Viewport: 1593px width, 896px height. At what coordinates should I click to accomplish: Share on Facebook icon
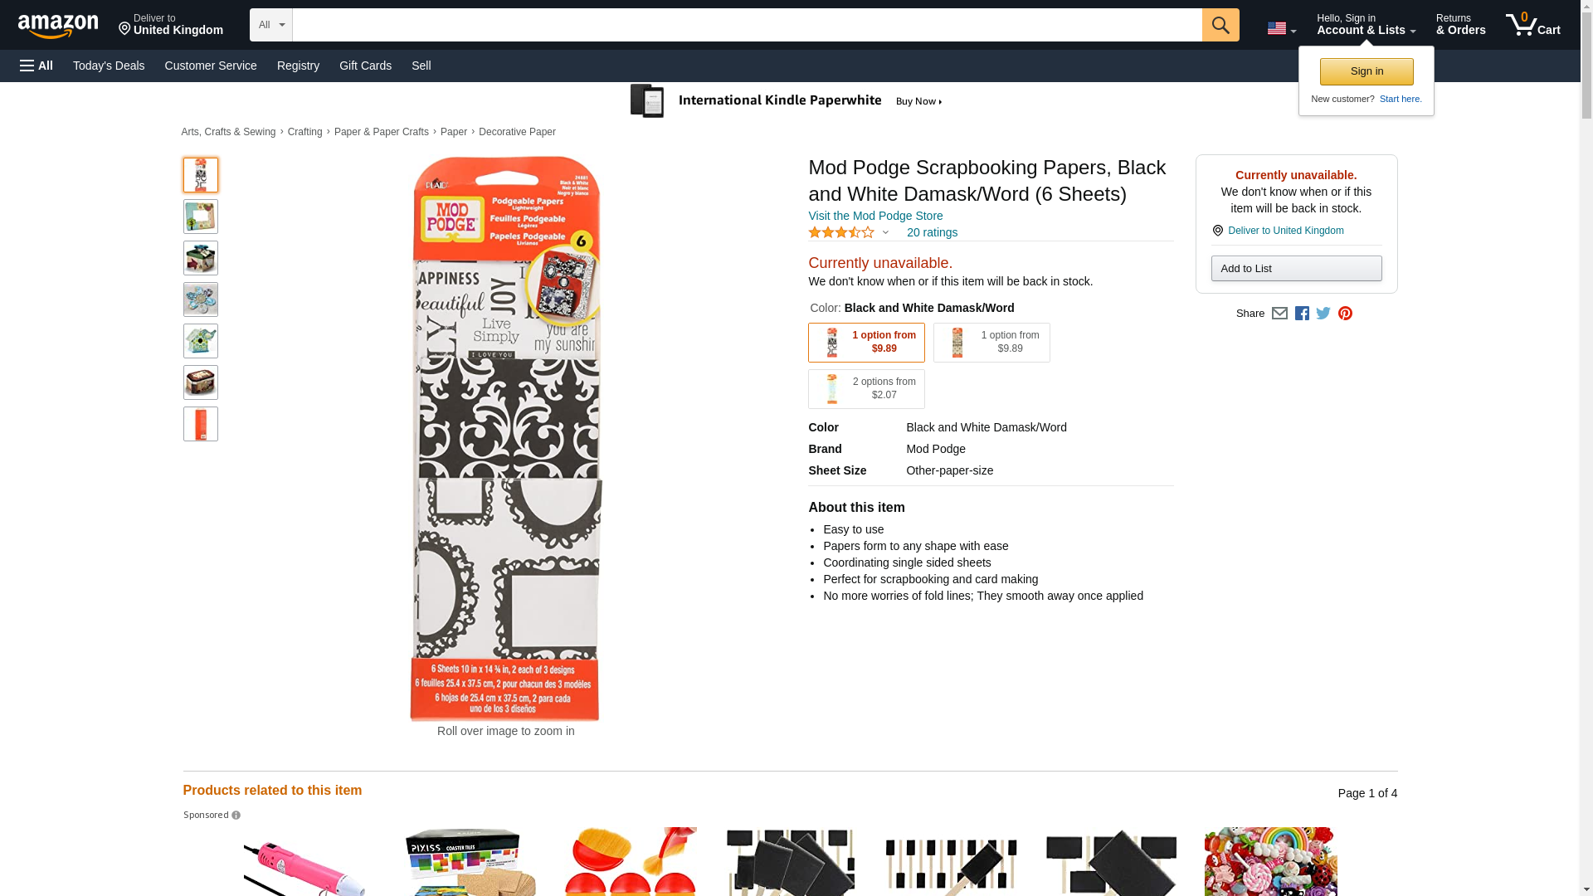coord(1302,314)
